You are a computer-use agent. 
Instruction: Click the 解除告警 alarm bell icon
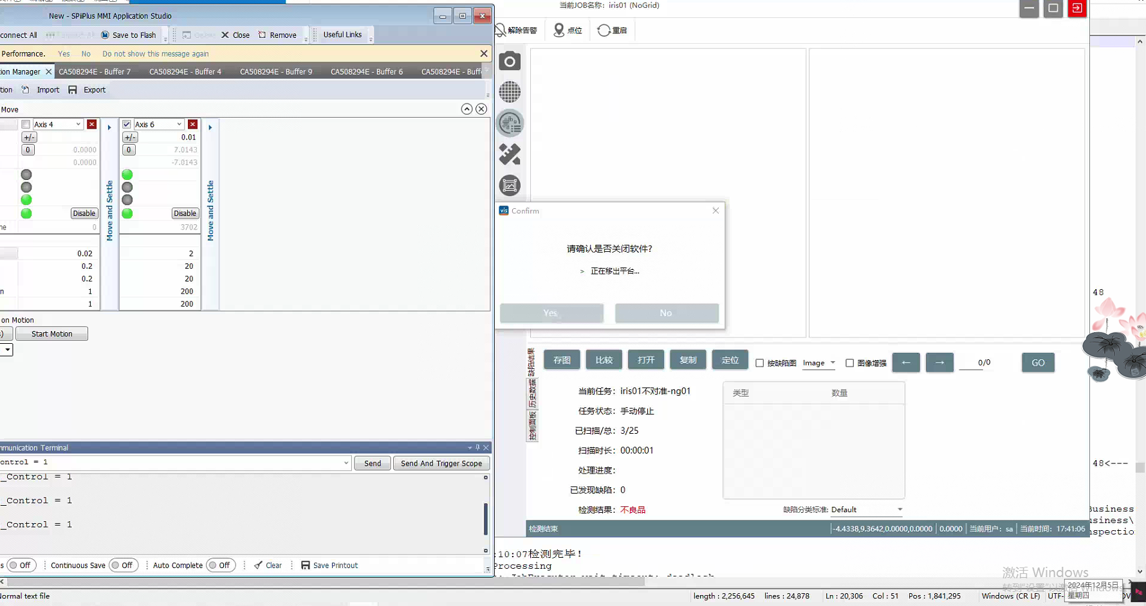[x=501, y=30]
